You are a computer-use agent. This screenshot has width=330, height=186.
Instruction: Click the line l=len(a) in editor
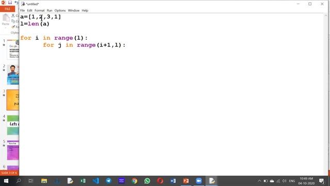[35, 24]
